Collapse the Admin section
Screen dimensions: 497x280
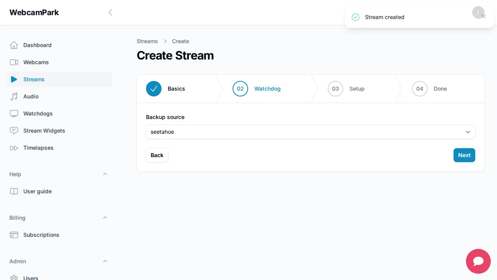click(105, 261)
